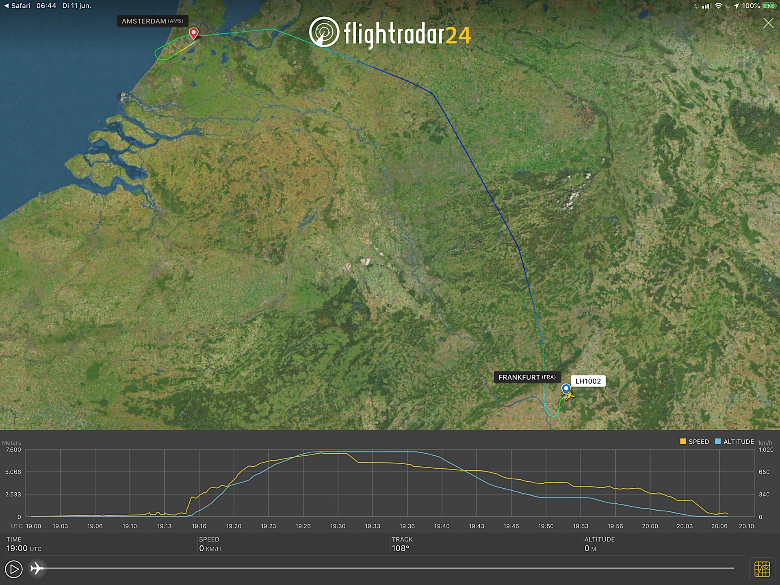The width and height of the screenshot is (780, 585).
Task: Click the flightradar24 radar logo
Action: pyautogui.click(x=324, y=32)
